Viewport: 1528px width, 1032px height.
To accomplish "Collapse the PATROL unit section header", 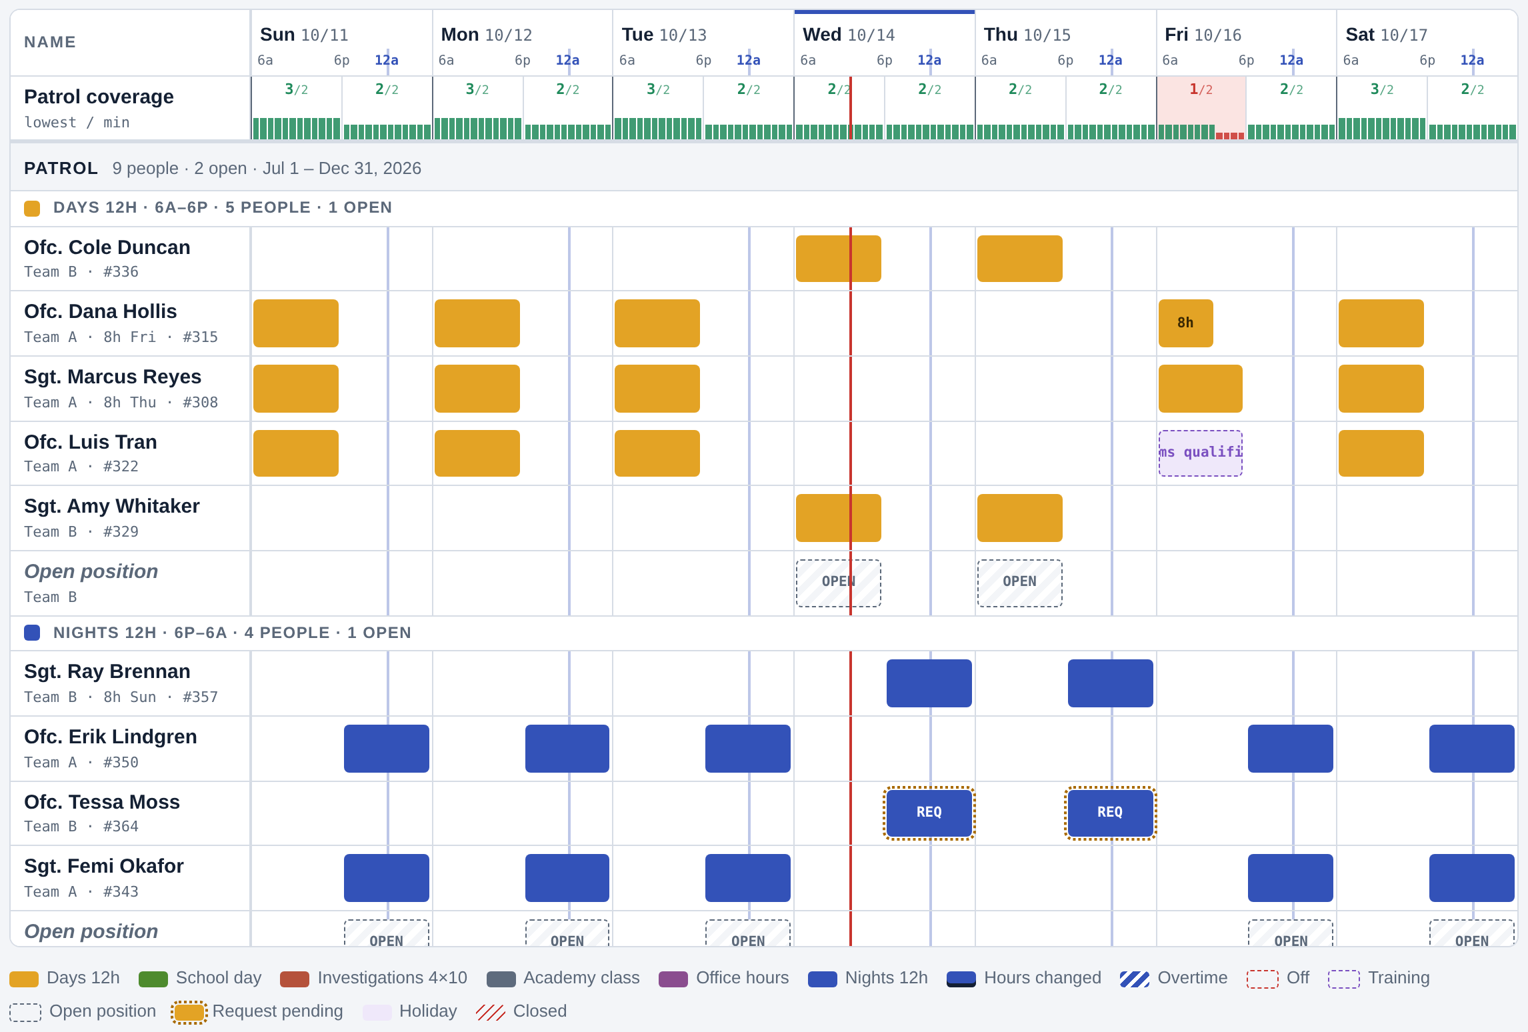I will (764, 168).
